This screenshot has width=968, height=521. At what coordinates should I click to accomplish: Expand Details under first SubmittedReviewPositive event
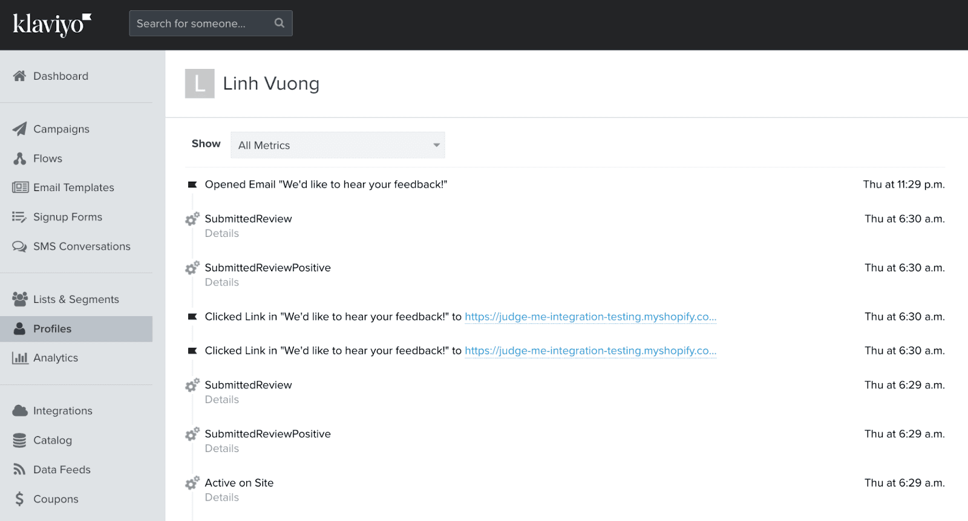tap(221, 282)
